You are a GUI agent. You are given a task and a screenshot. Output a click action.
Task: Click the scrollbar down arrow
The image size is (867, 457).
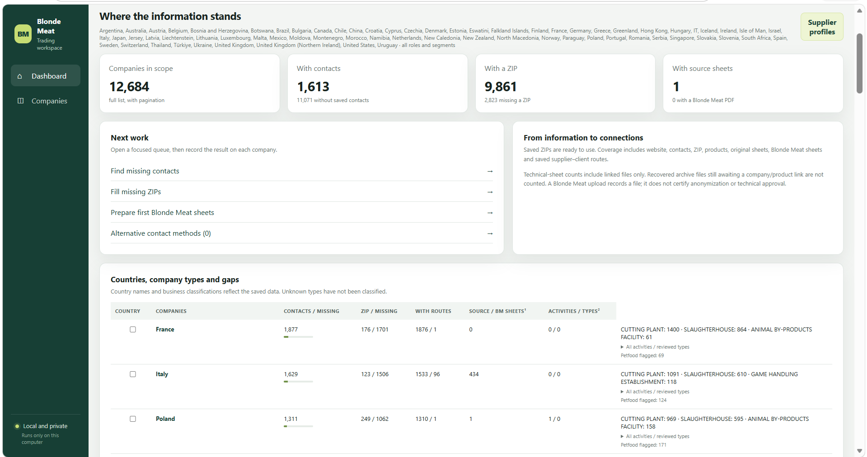(x=859, y=451)
